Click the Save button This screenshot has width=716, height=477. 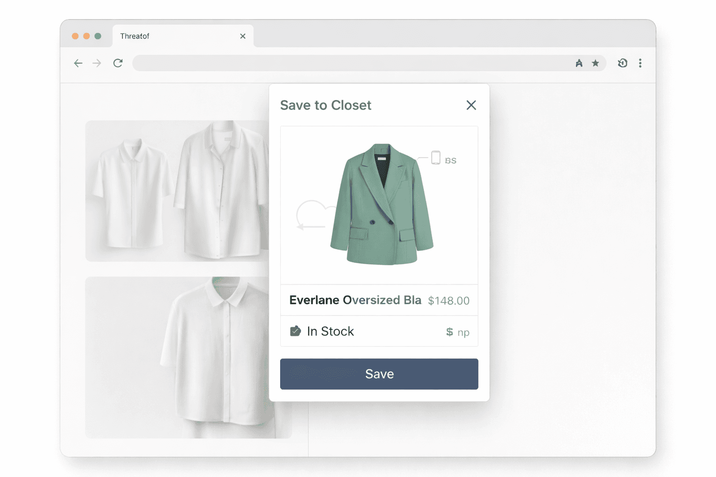point(379,374)
